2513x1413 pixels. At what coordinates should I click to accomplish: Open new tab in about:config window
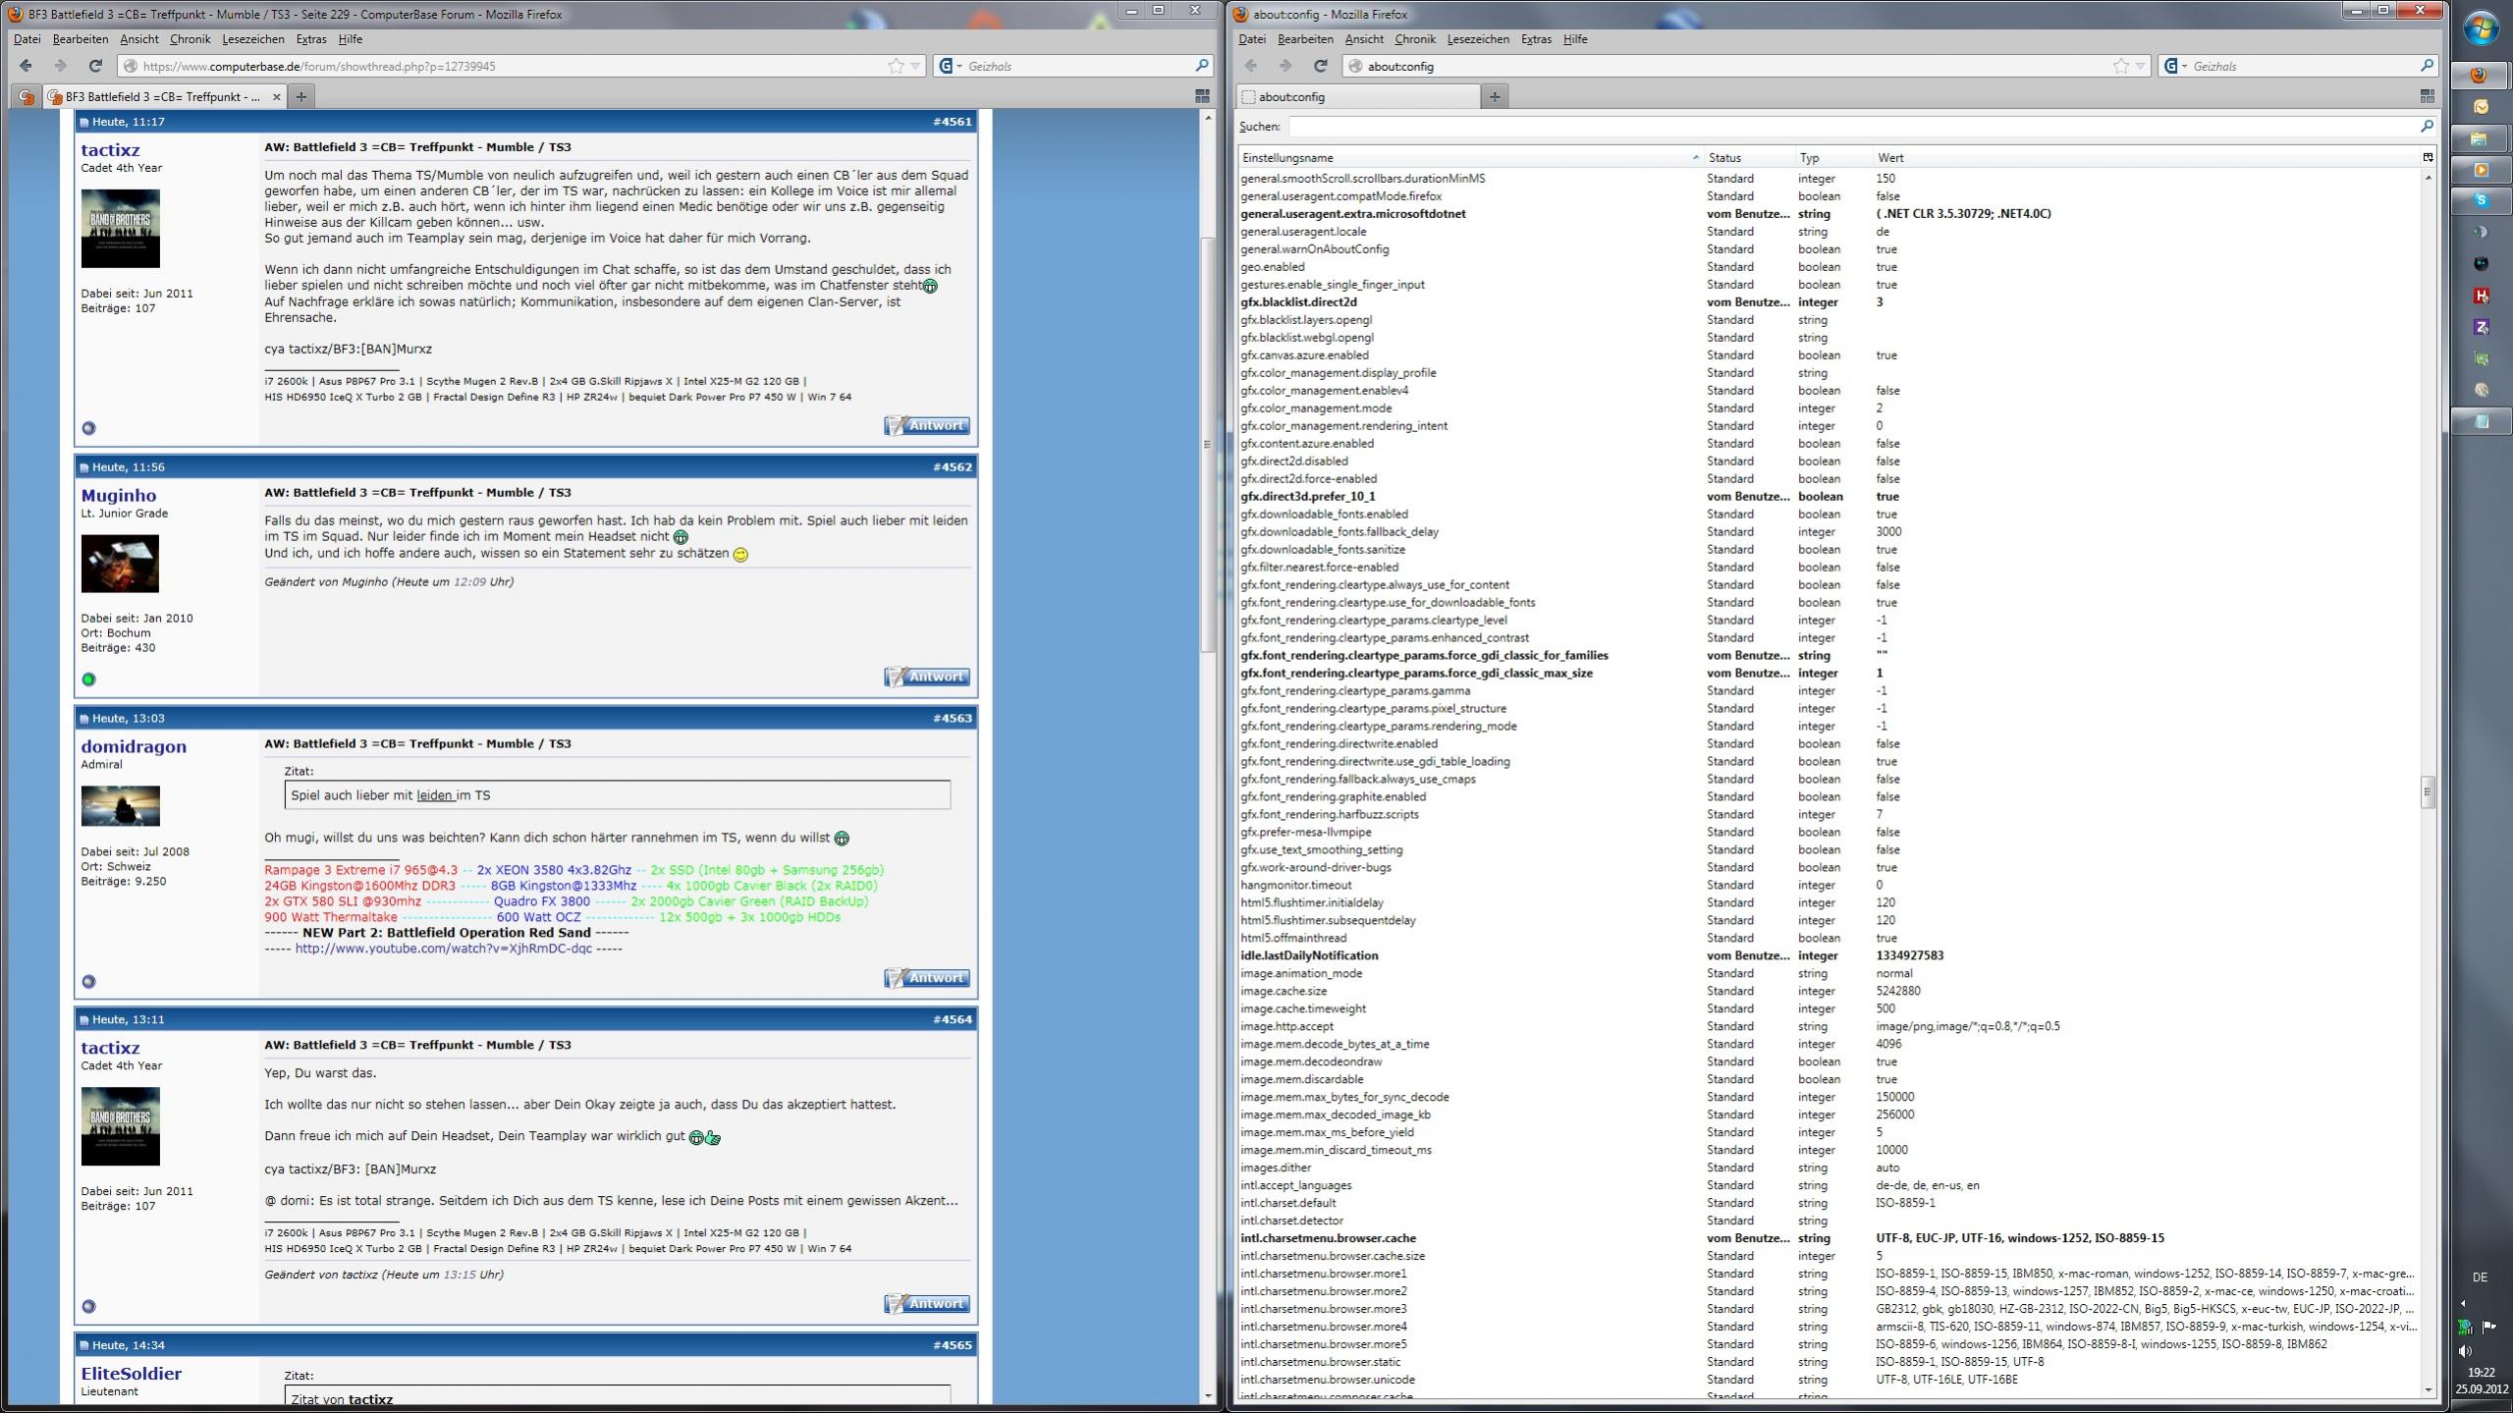pyautogui.click(x=1494, y=96)
